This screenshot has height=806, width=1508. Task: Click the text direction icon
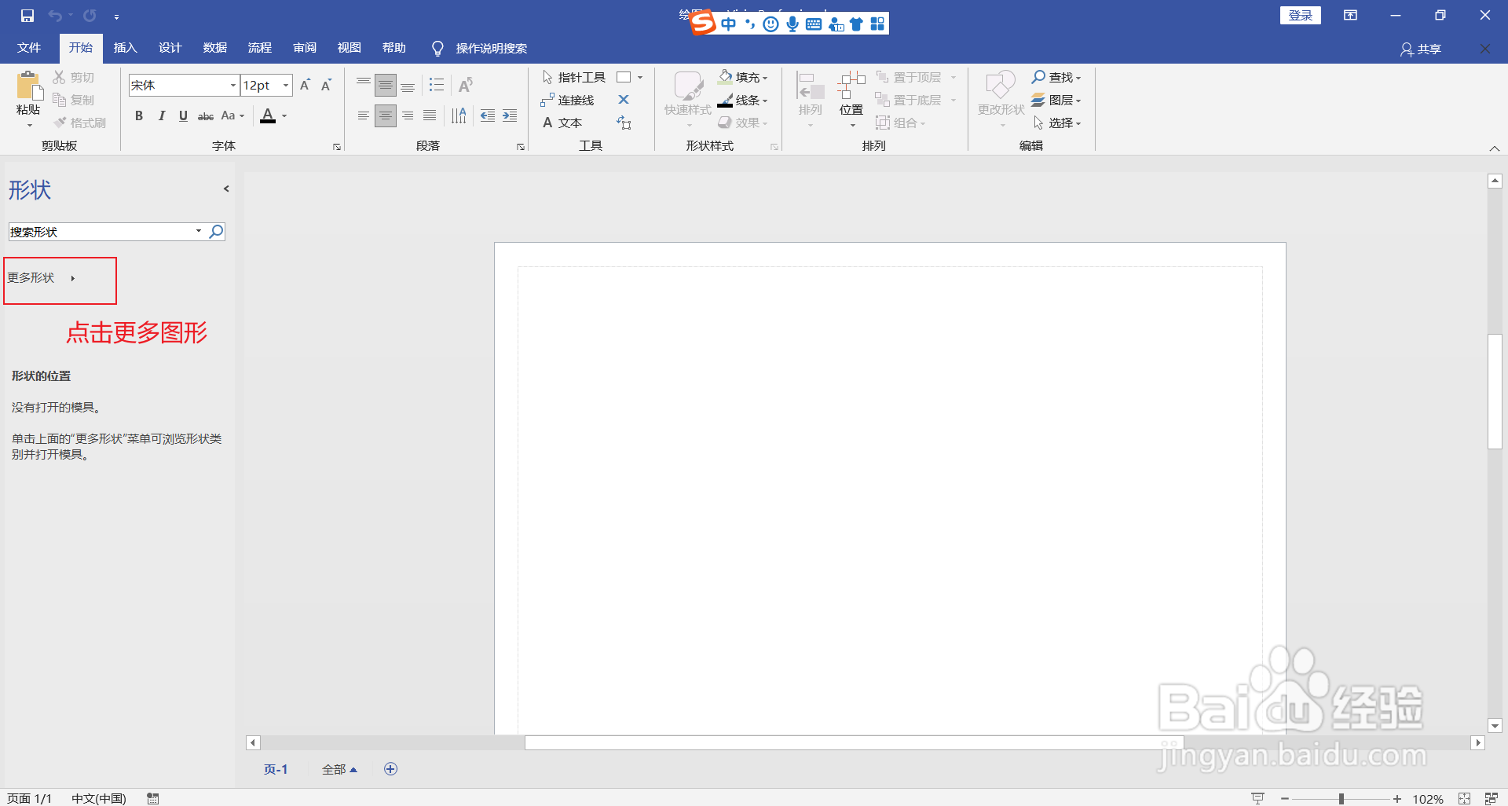(459, 116)
